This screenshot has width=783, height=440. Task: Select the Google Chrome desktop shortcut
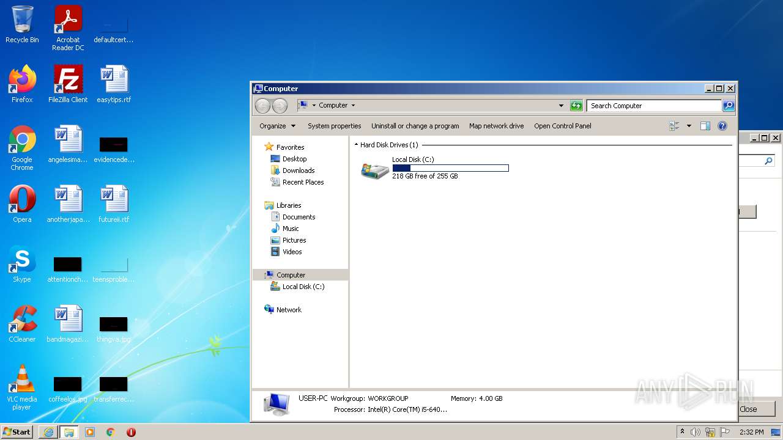pos(22,148)
